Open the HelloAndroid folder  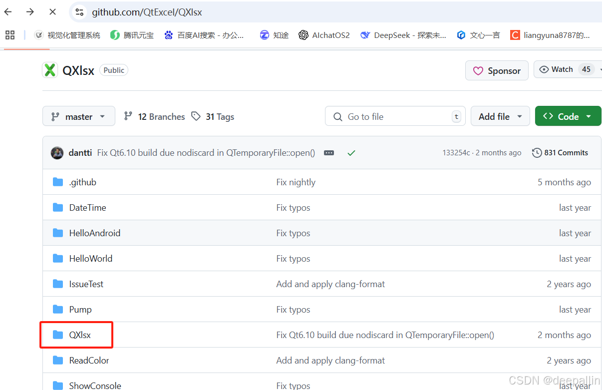click(x=95, y=233)
